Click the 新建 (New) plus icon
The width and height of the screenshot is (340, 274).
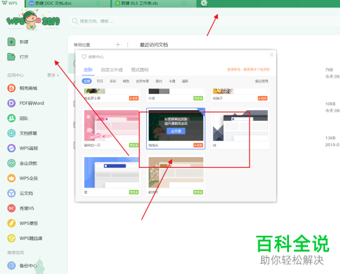click(12, 42)
